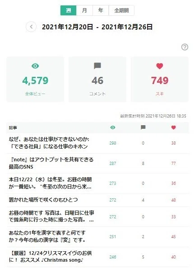
Task: Switch to the 全期間 tab
Action: point(121,10)
